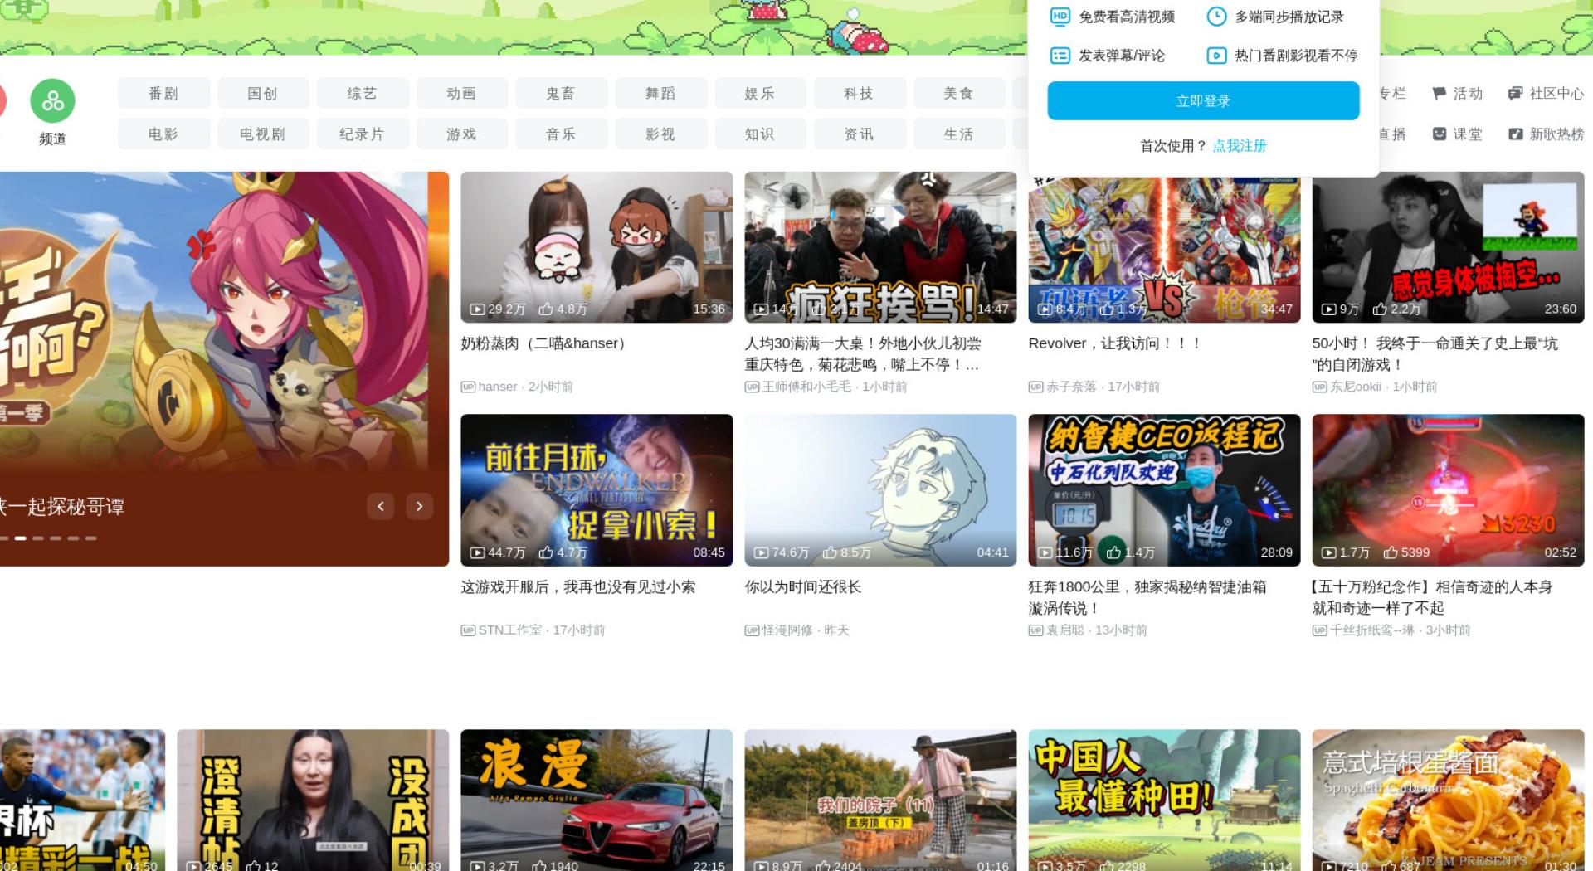The height and width of the screenshot is (871, 1593).
Task: Click title Revolver，让我访问！！！
Action: pyautogui.click(x=1114, y=343)
